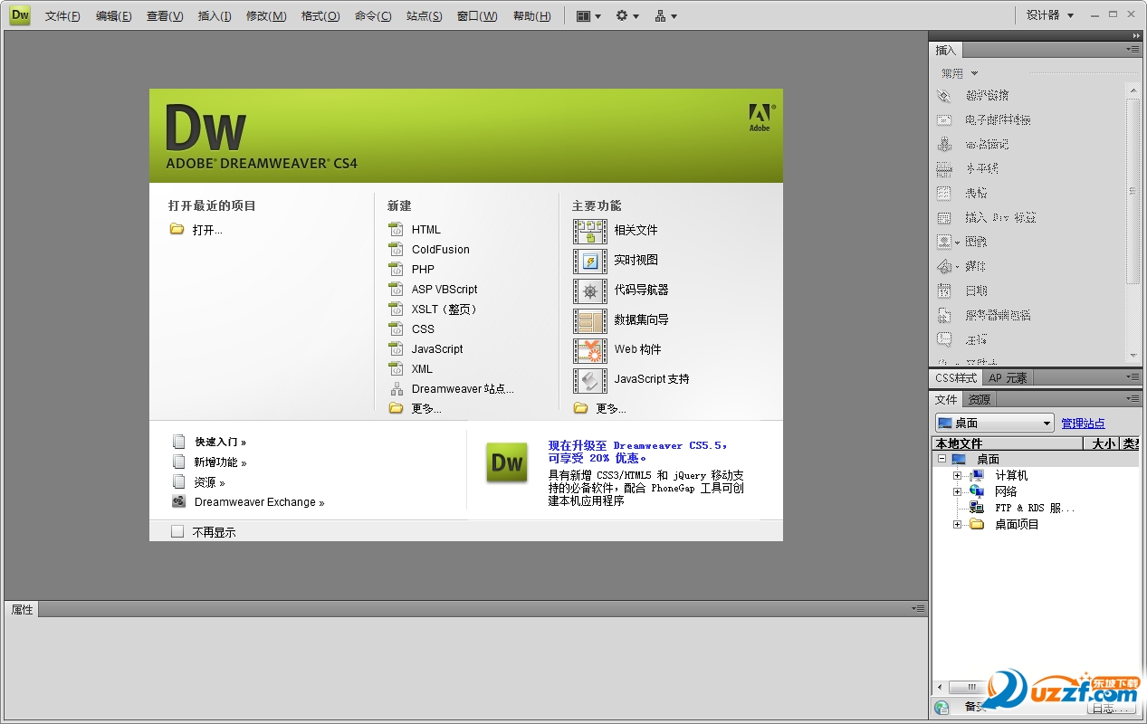Create a new XML document

click(422, 369)
